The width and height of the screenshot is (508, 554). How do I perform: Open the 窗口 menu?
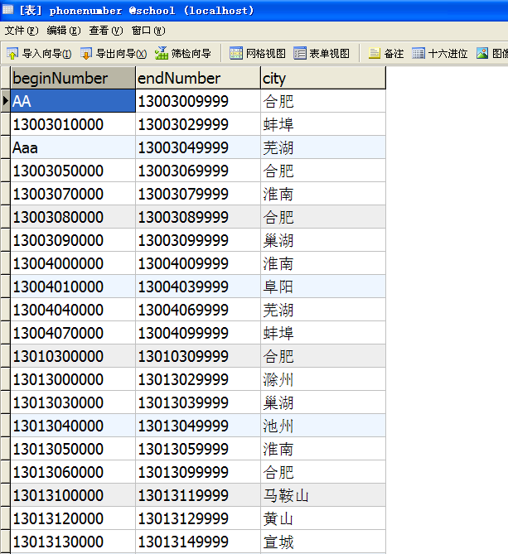pyautogui.click(x=148, y=31)
